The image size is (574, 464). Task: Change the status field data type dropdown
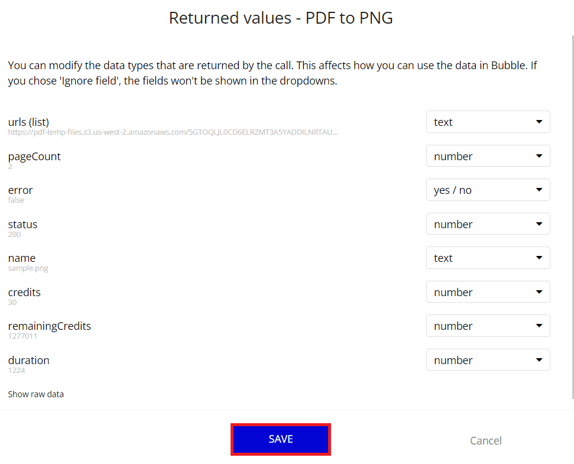[488, 224]
